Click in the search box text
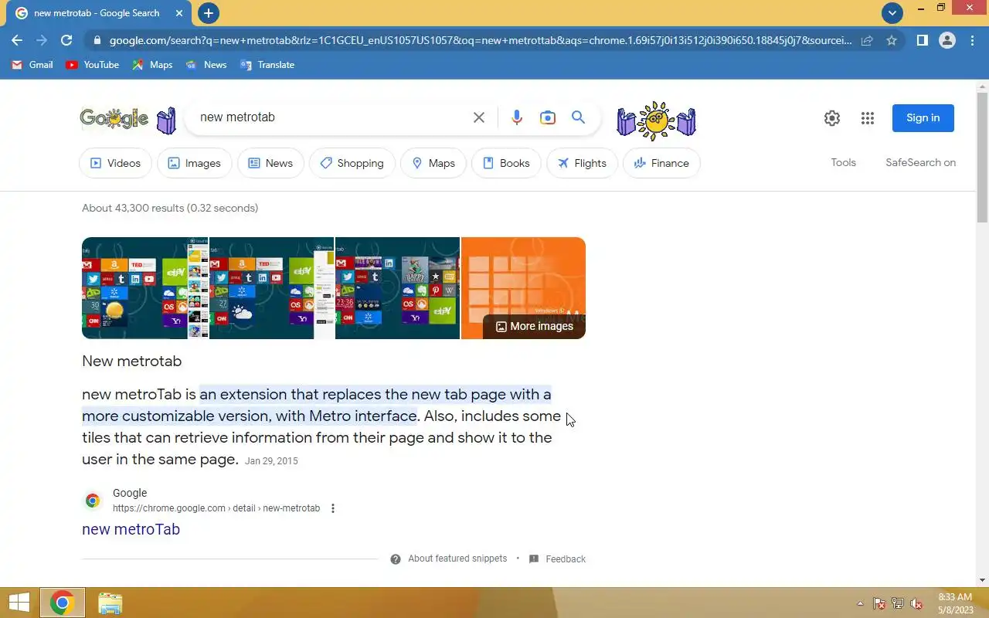Screen dimensions: 989x618 237,117
